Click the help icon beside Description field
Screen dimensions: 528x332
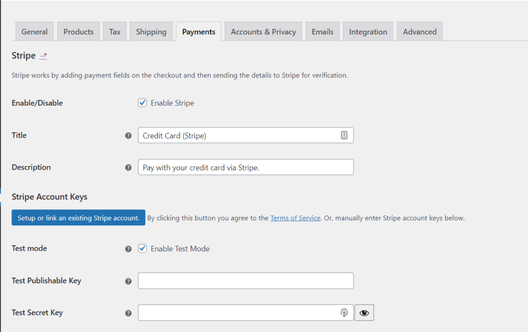tap(128, 167)
